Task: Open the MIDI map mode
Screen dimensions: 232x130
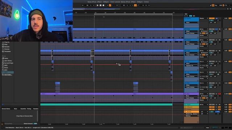Action: [221, 5]
